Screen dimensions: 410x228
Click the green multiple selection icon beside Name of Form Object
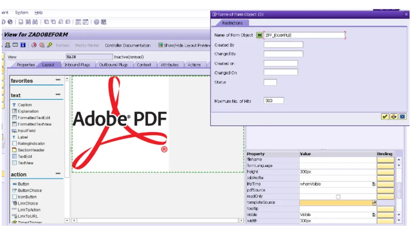click(x=259, y=35)
